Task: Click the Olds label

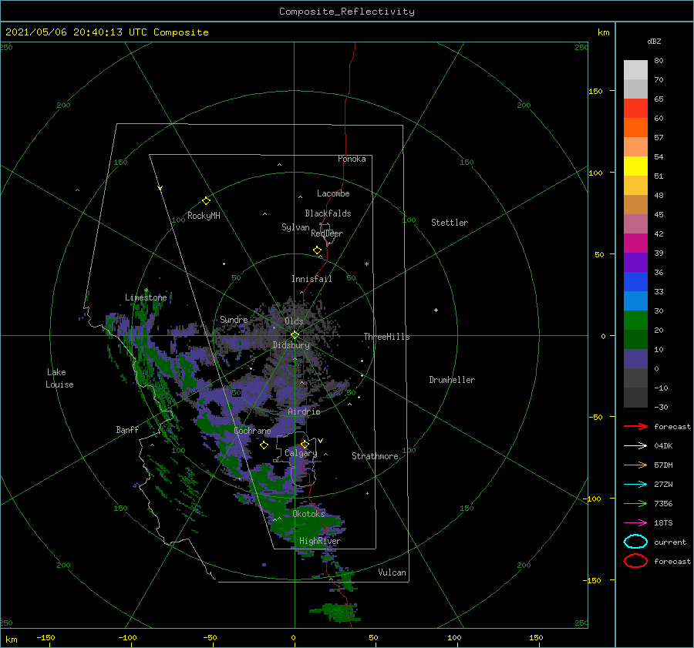Action: (294, 321)
